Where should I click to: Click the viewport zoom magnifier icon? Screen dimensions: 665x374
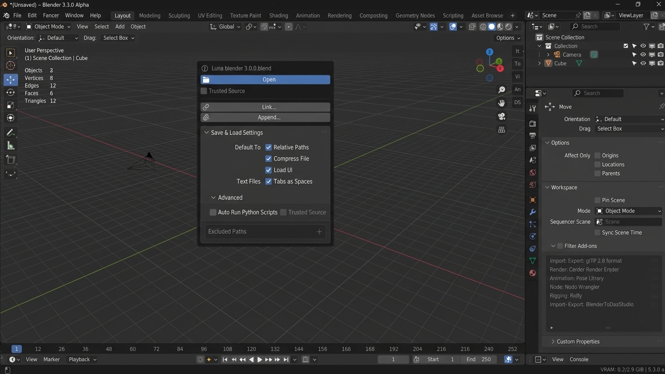pos(501,90)
